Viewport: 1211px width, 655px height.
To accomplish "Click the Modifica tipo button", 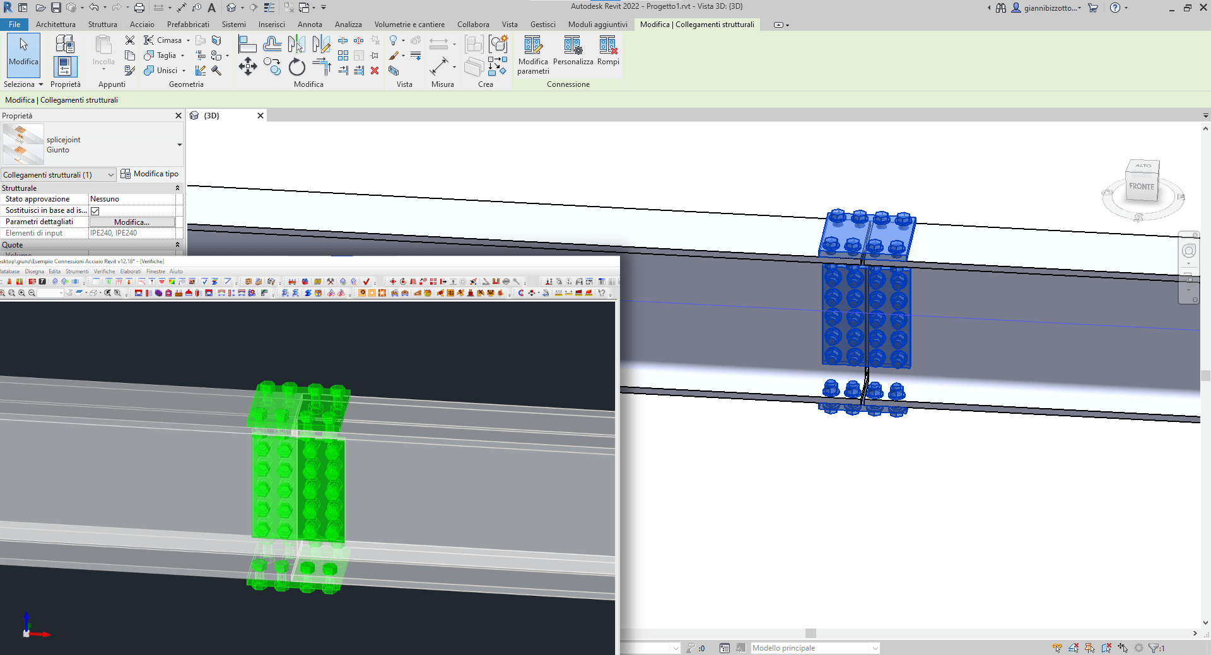I will click(x=149, y=174).
